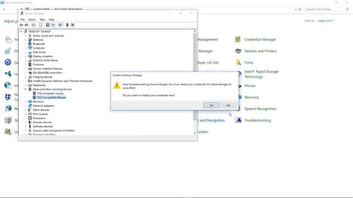
Task: Click the Action pane toolbar icon
Action: tap(53, 25)
